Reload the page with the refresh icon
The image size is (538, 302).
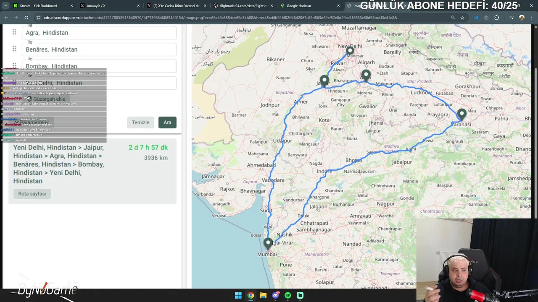pos(26,18)
